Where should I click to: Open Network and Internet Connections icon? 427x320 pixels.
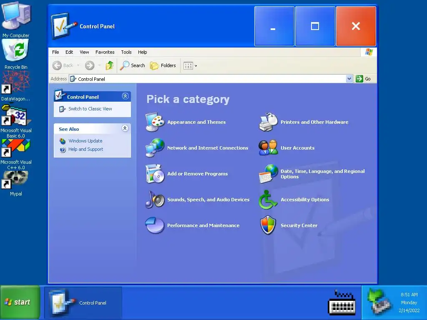155,148
